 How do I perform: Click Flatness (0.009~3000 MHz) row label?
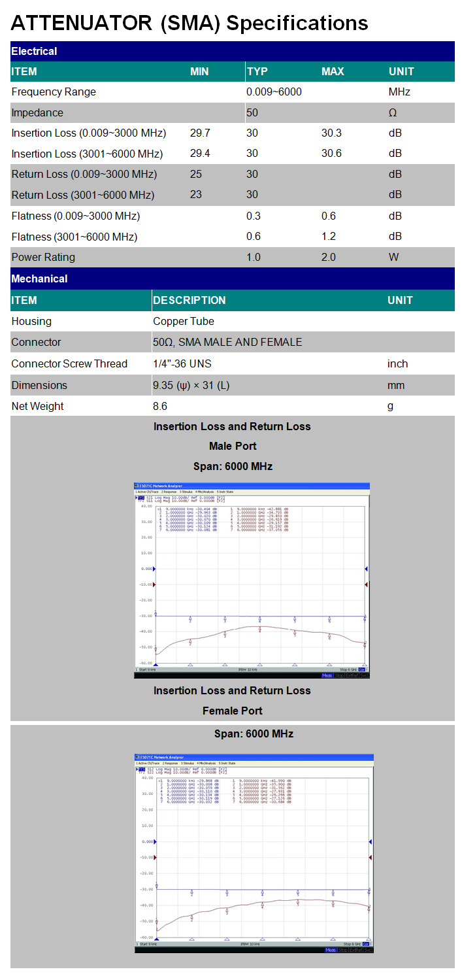[x=76, y=216]
